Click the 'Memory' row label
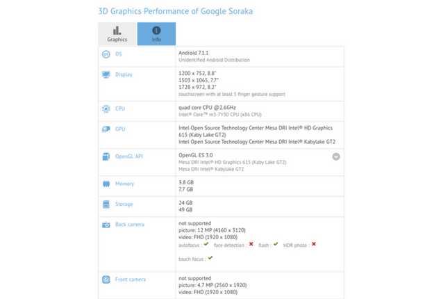The image size is (425, 299). tap(124, 184)
